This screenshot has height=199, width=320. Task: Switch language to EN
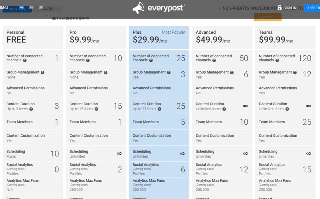point(22,7)
